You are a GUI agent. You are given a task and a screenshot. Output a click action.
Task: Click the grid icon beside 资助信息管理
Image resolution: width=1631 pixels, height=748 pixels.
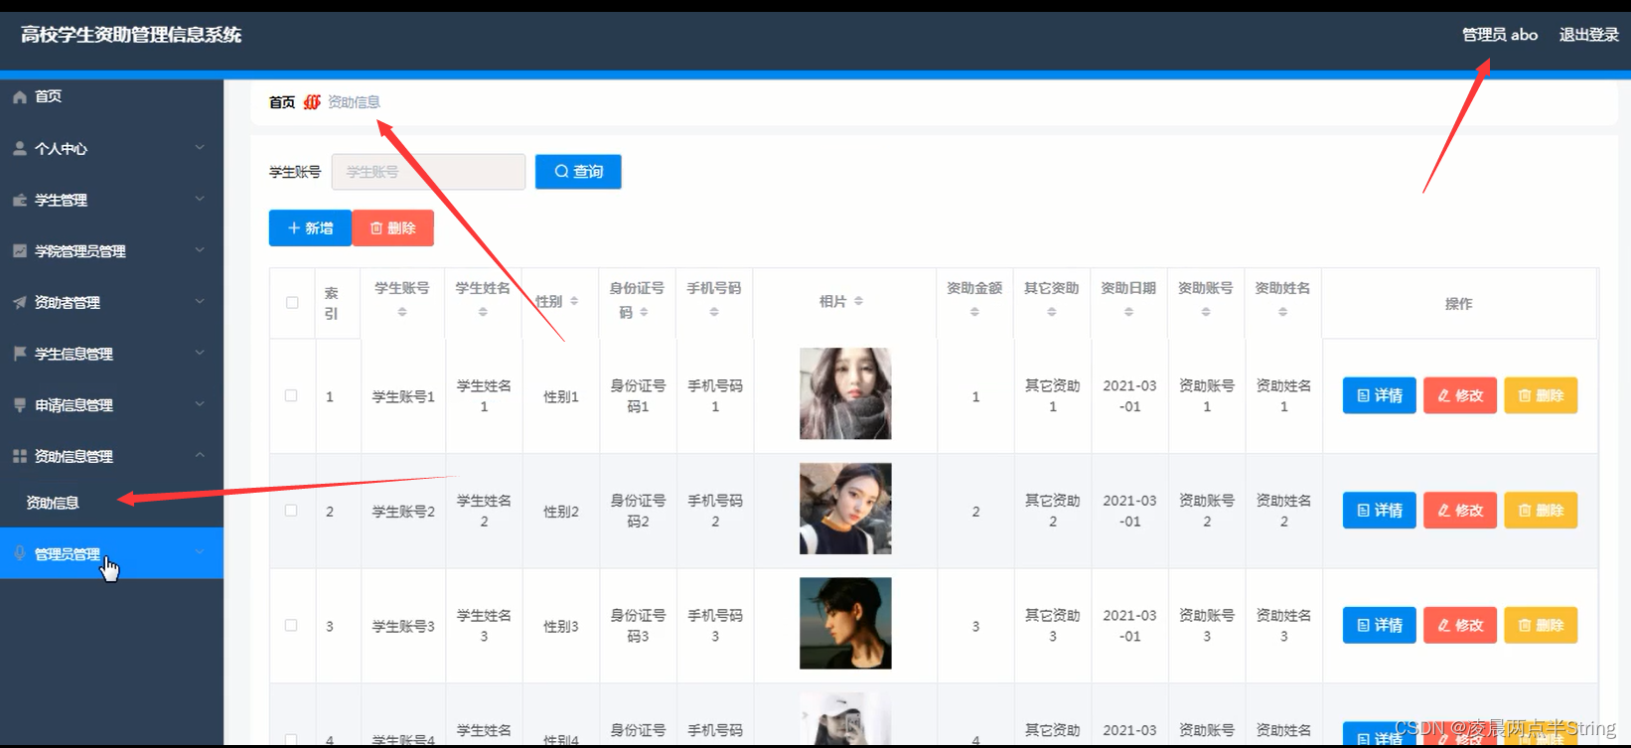click(x=20, y=456)
